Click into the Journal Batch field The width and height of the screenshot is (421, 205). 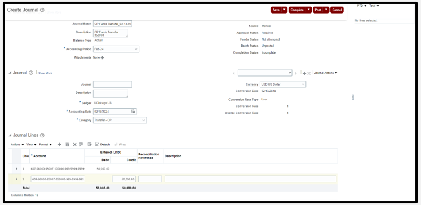tap(112, 24)
